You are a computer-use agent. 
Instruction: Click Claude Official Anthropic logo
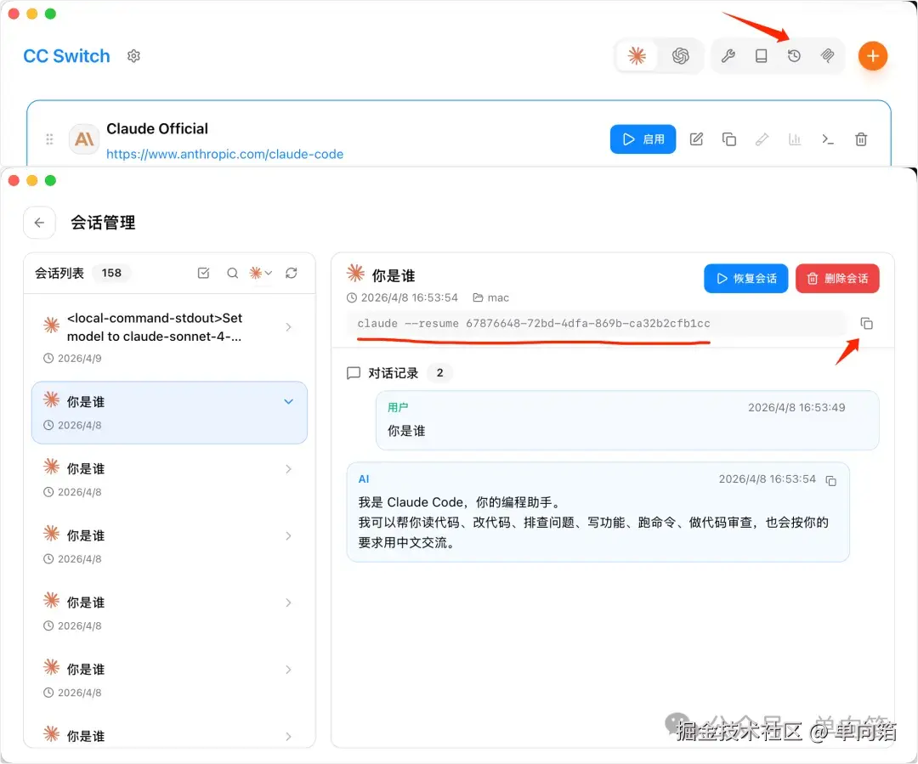(x=84, y=139)
